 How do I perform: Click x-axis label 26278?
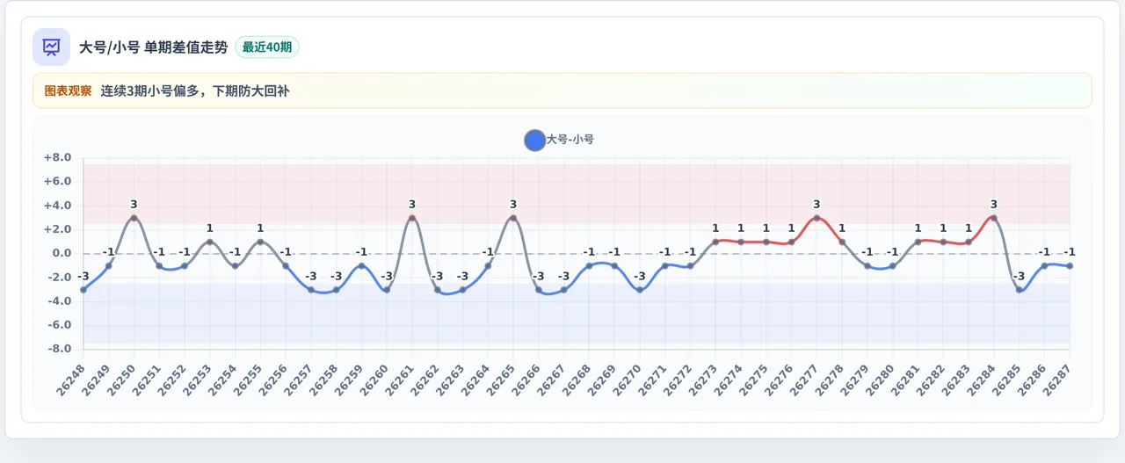point(831,380)
